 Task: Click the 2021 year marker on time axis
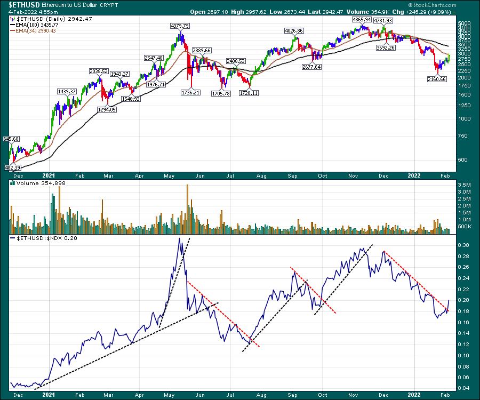[x=49, y=174]
